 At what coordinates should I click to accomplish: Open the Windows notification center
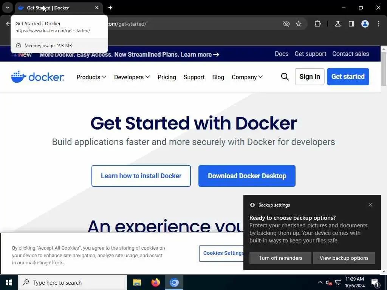tap(375, 283)
